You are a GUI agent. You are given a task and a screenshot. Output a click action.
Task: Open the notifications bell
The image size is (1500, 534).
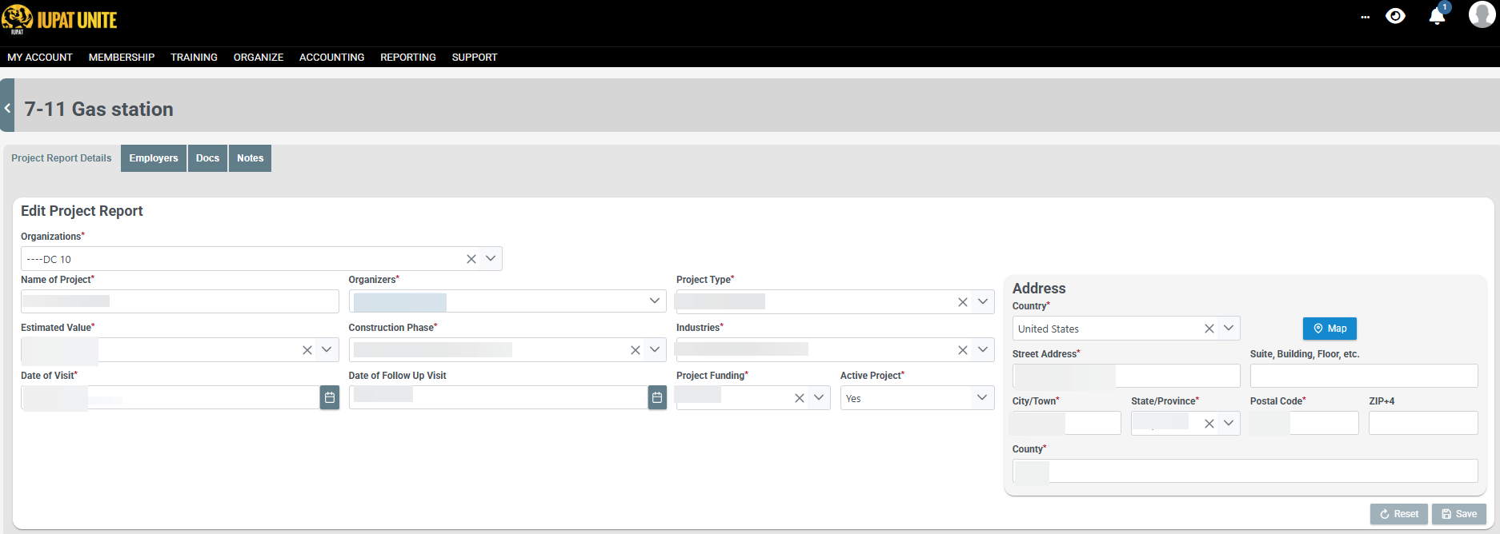[1438, 16]
